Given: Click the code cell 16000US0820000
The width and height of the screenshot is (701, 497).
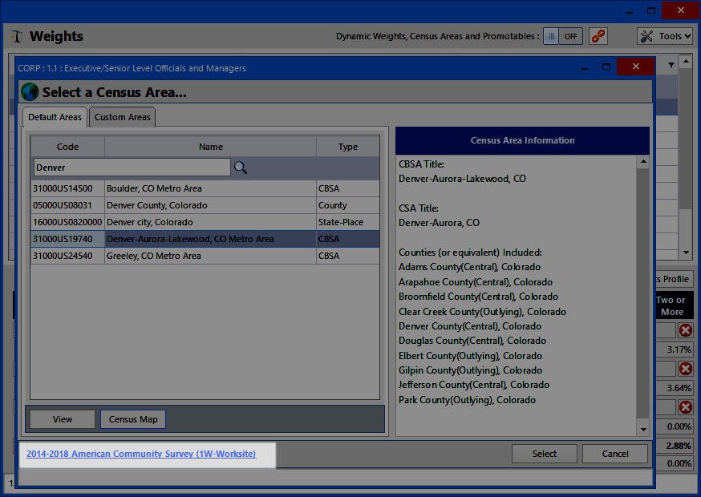Looking at the screenshot, I should (x=67, y=222).
